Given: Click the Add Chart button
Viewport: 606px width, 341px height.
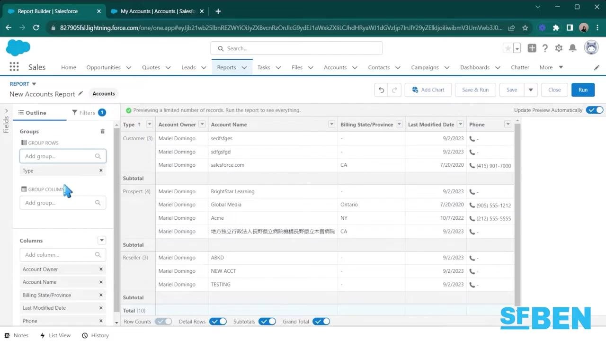Looking at the screenshot, I should pyautogui.click(x=428, y=90).
